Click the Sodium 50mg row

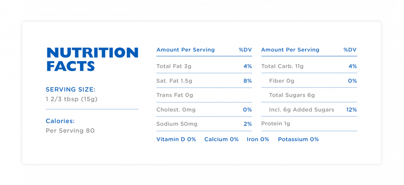pyautogui.click(x=204, y=124)
